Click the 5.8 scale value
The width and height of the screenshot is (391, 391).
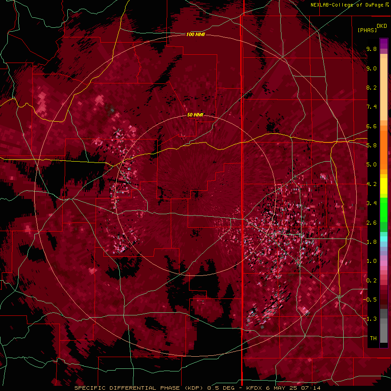371,146
